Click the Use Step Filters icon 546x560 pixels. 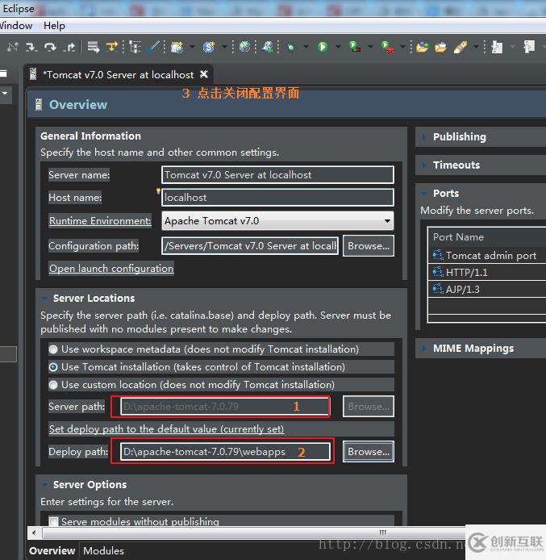112,47
